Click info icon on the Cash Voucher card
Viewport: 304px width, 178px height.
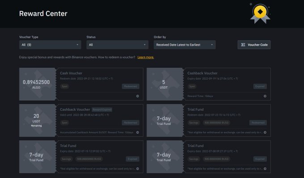tap(137, 96)
